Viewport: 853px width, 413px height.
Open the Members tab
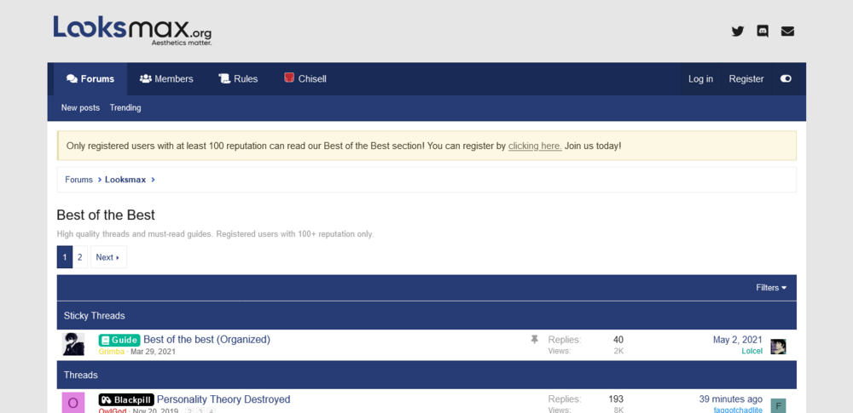click(x=166, y=79)
